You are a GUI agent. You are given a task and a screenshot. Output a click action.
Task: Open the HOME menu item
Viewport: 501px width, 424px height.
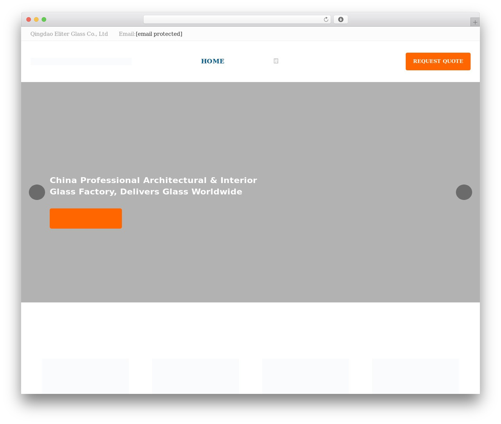pyautogui.click(x=213, y=61)
